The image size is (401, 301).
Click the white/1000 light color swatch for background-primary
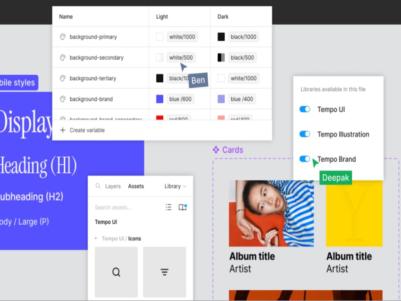click(x=160, y=37)
